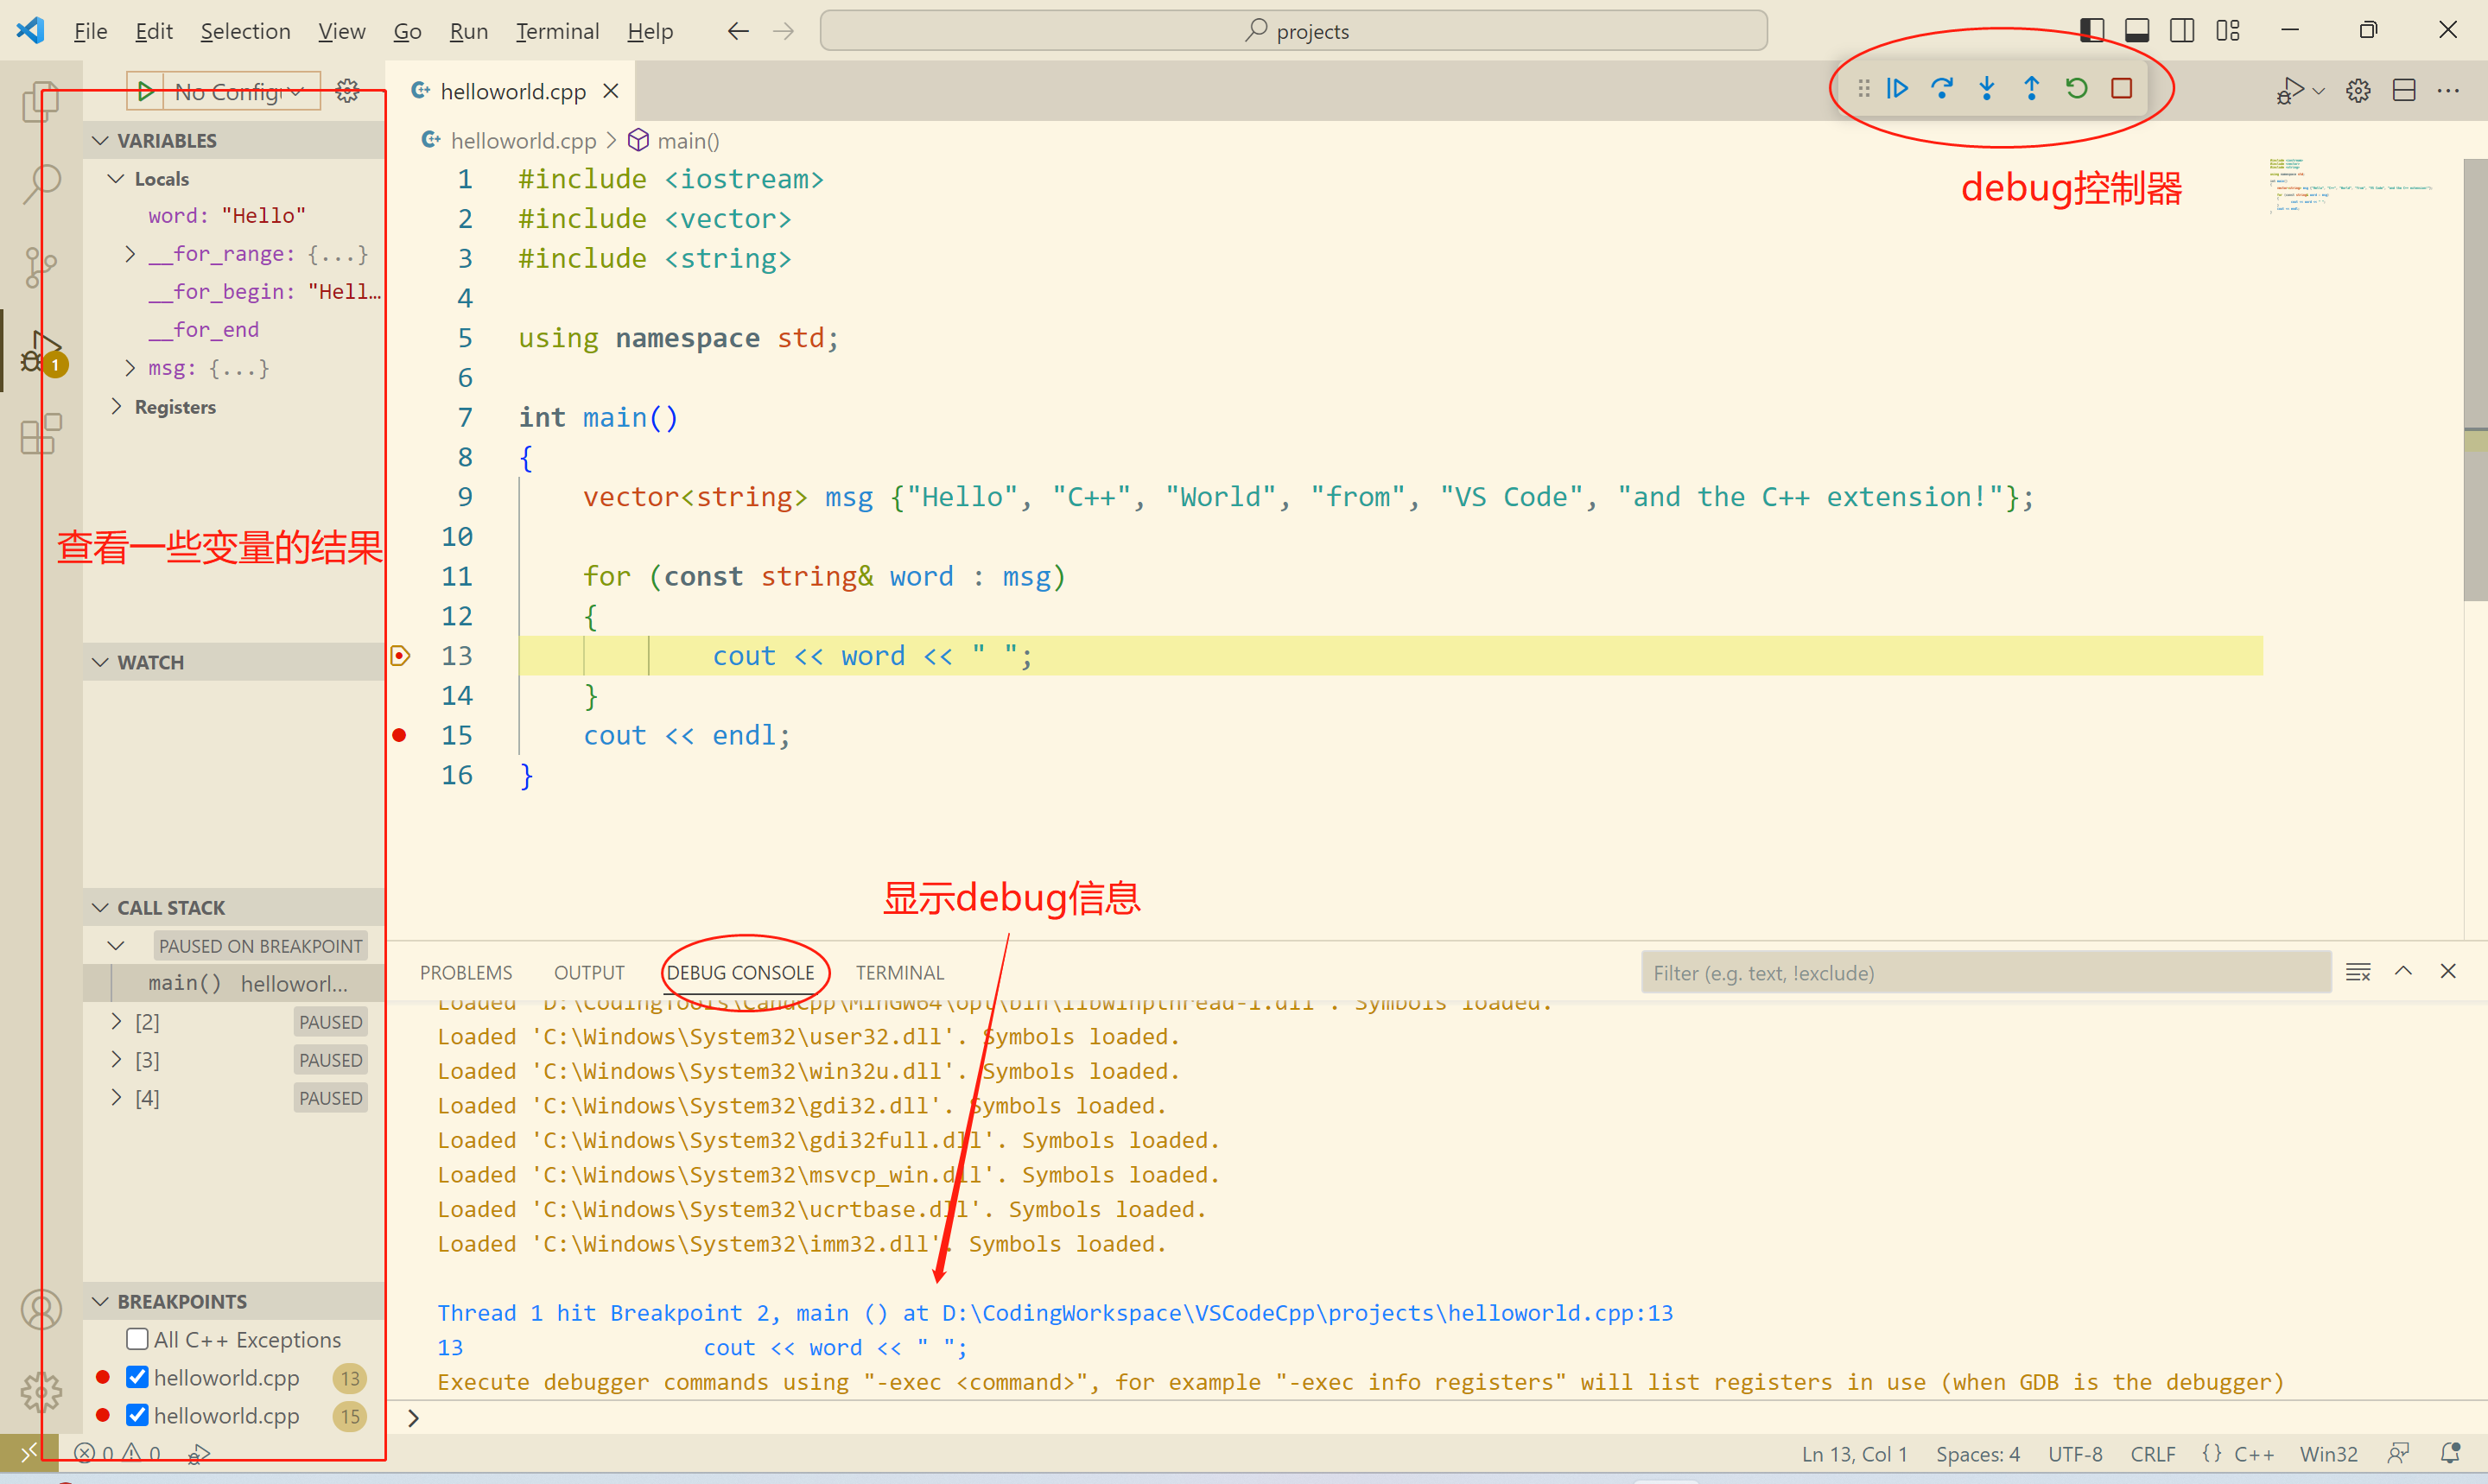
Task: Maximize the panel with the chevron up
Action: (2403, 972)
